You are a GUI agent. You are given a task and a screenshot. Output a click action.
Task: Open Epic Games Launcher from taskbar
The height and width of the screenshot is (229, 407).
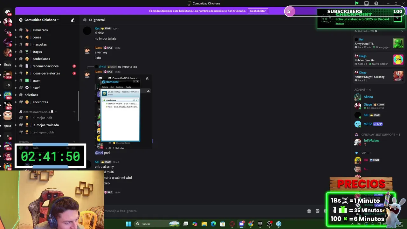click(x=260, y=224)
